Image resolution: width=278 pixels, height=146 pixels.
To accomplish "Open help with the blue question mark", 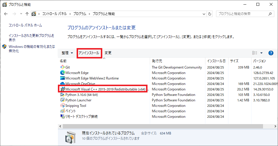I will [x=271, y=53].
